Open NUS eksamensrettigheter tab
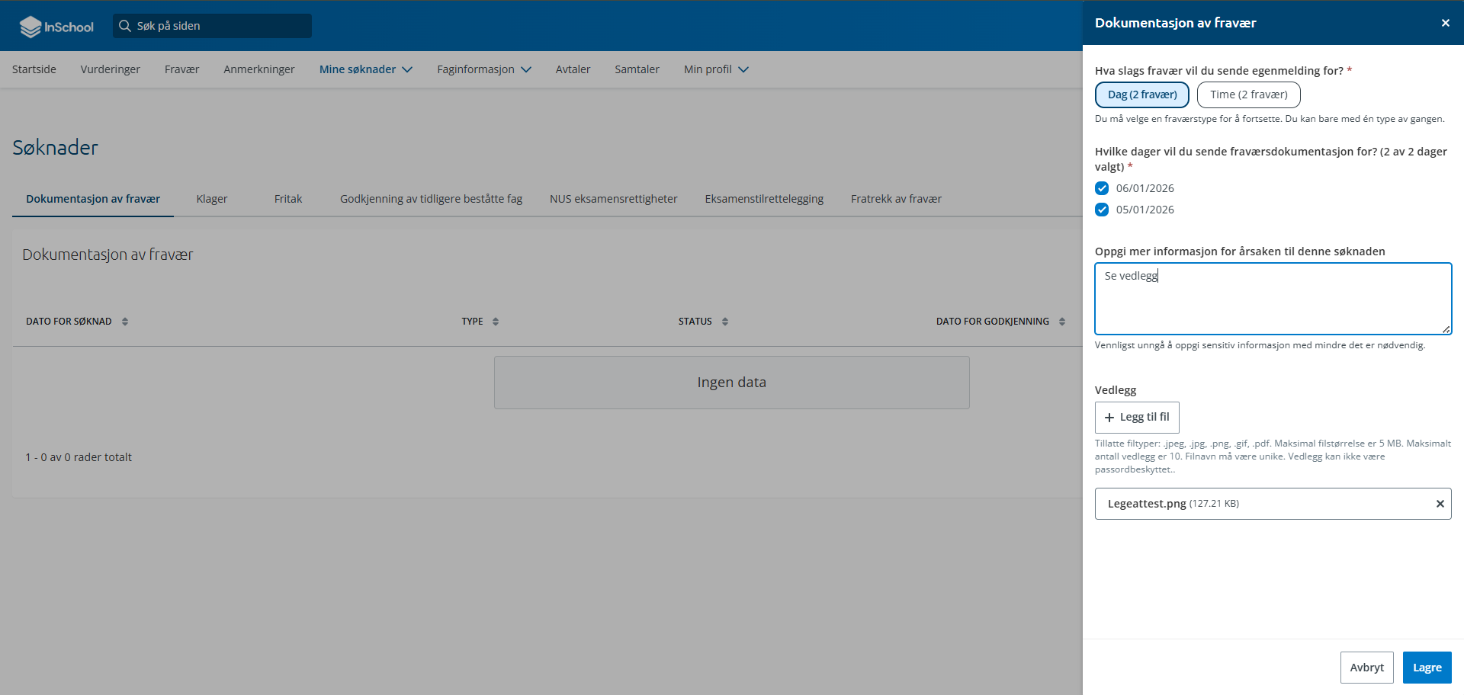This screenshot has height=695, width=1464. 613,199
